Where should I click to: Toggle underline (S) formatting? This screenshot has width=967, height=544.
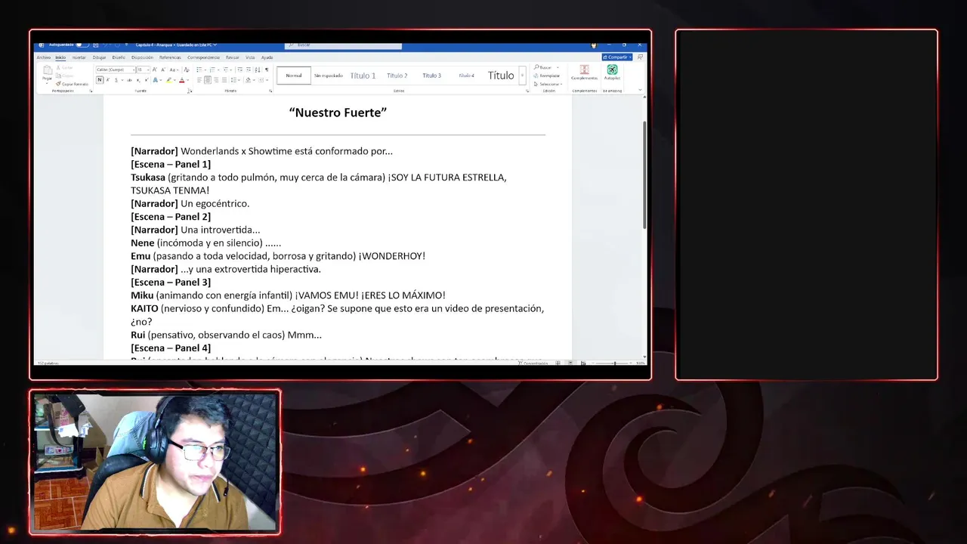click(116, 80)
